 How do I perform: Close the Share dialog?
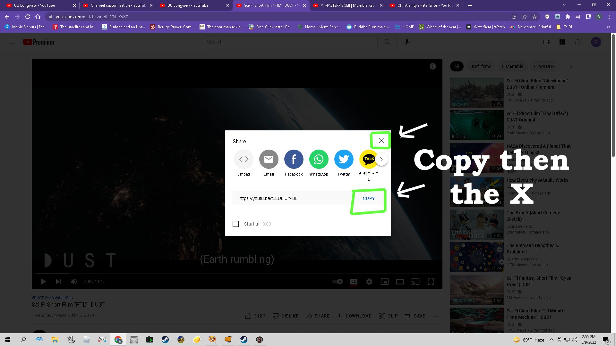tap(381, 140)
